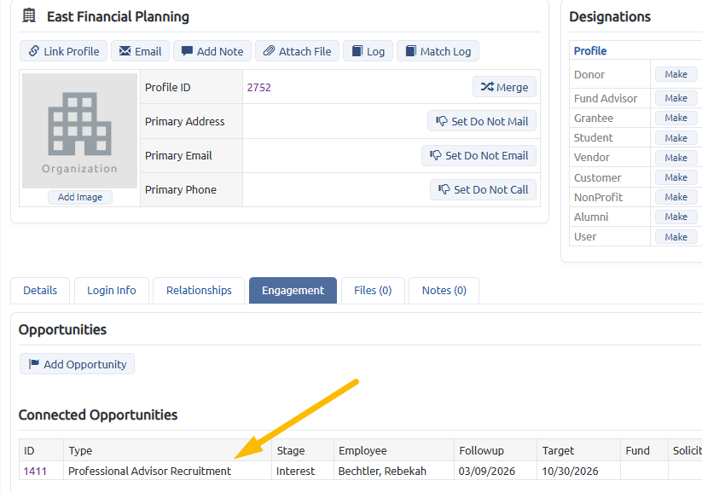The image size is (702, 492).
Task: Add a note with Add Note
Action: 212,51
